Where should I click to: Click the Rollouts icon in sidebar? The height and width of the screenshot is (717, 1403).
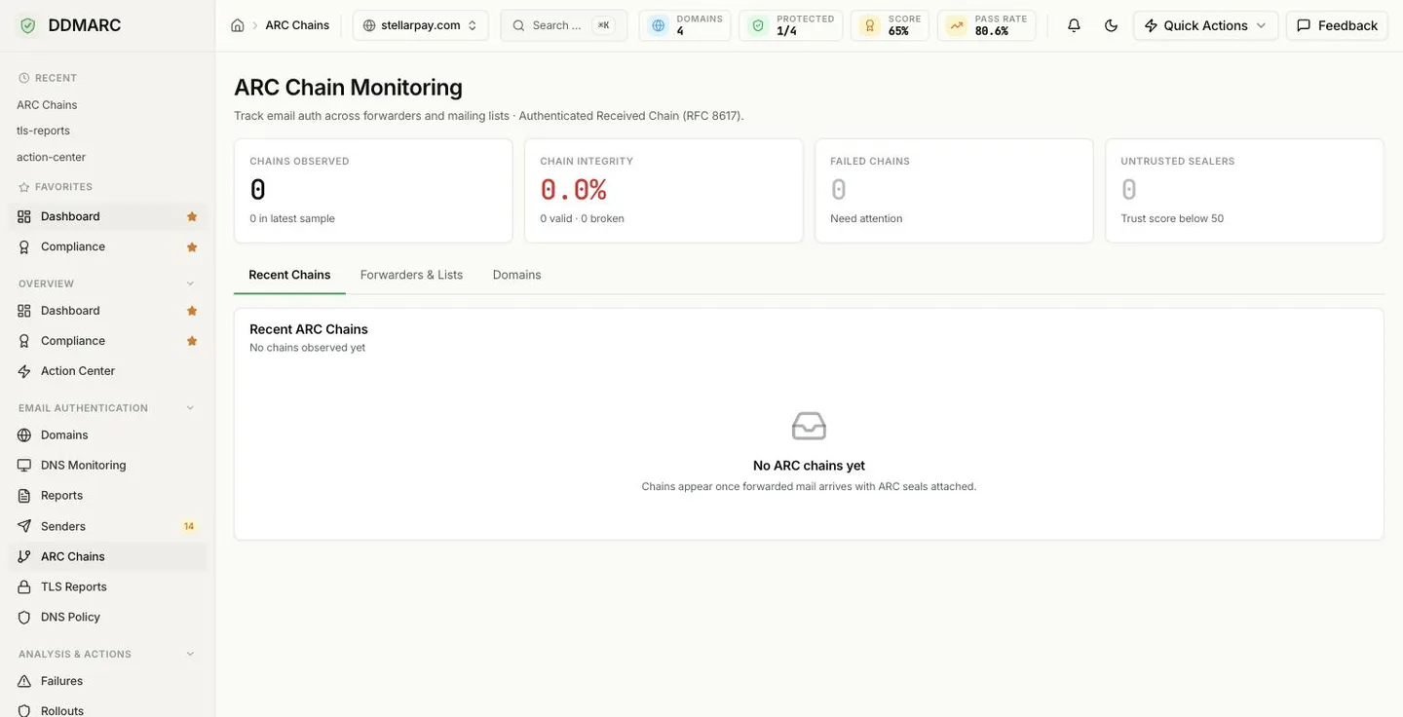click(24, 711)
